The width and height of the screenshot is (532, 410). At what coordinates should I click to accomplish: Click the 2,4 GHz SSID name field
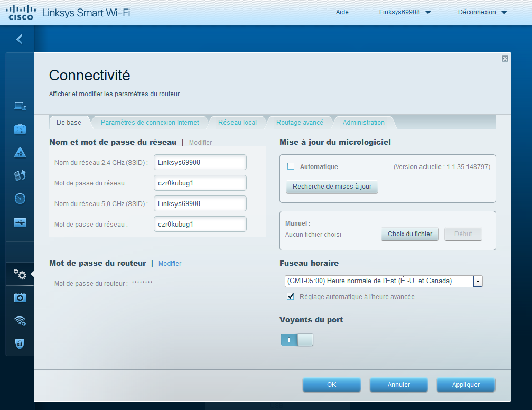coord(200,162)
